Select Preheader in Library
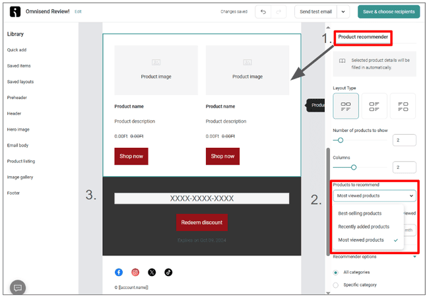429x299 pixels. (x=17, y=98)
